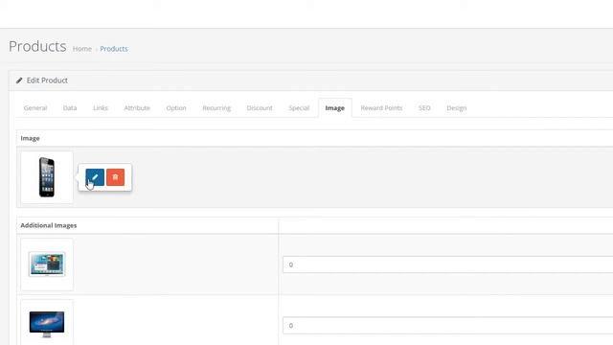
Task: Click the active Image tab
Action: [x=334, y=108]
